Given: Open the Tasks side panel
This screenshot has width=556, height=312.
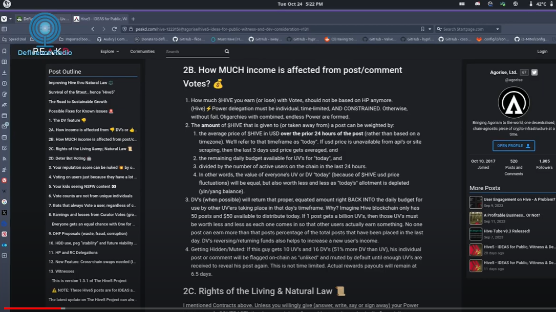Looking at the screenshot, I should pyautogui.click(x=4, y=148).
